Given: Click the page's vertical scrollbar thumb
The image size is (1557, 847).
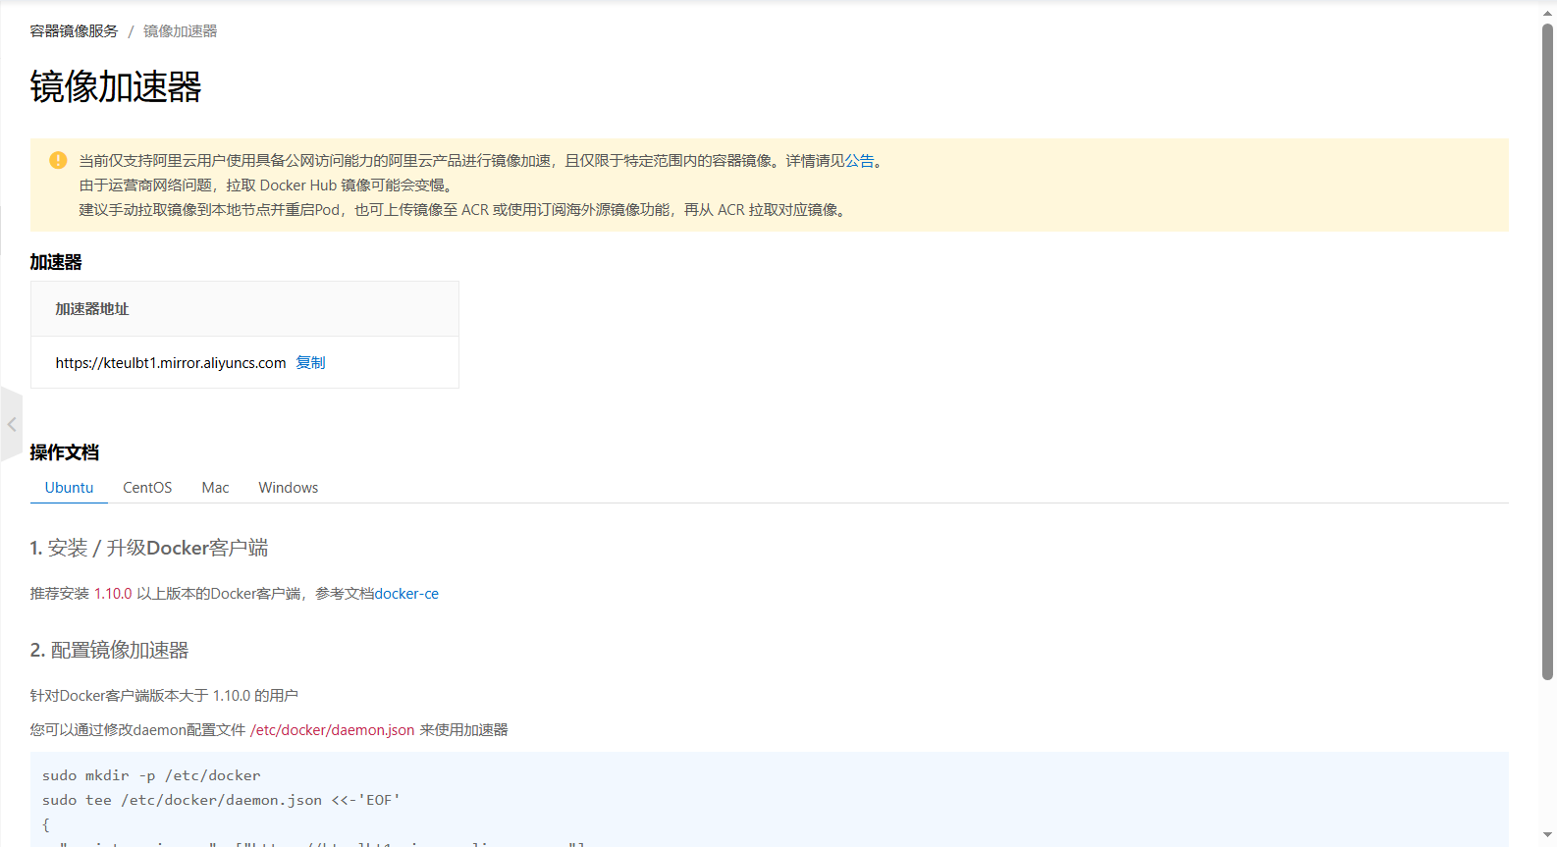Looking at the screenshot, I should tap(1547, 350).
